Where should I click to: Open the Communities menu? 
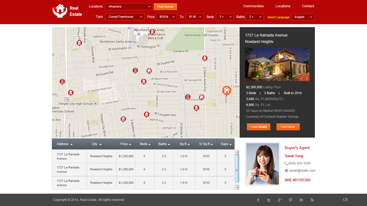coord(253,6)
